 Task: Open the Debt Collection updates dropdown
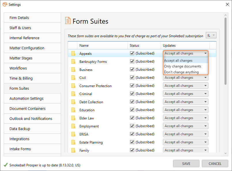pyautogui.click(x=186, y=102)
